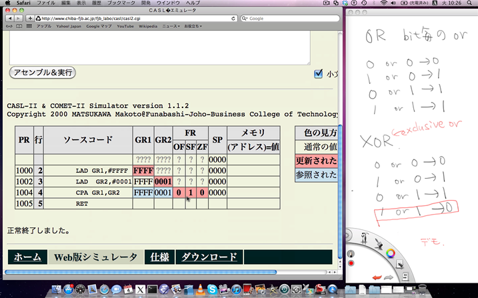Open Trash in the dock
This screenshot has width=478, height=298.
tap(422, 289)
